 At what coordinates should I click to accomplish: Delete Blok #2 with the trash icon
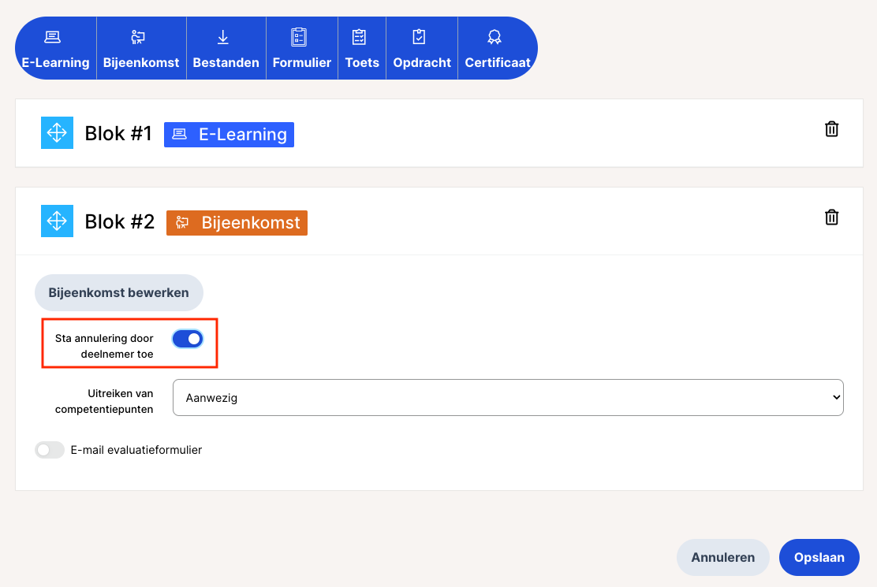(x=831, y=217)
